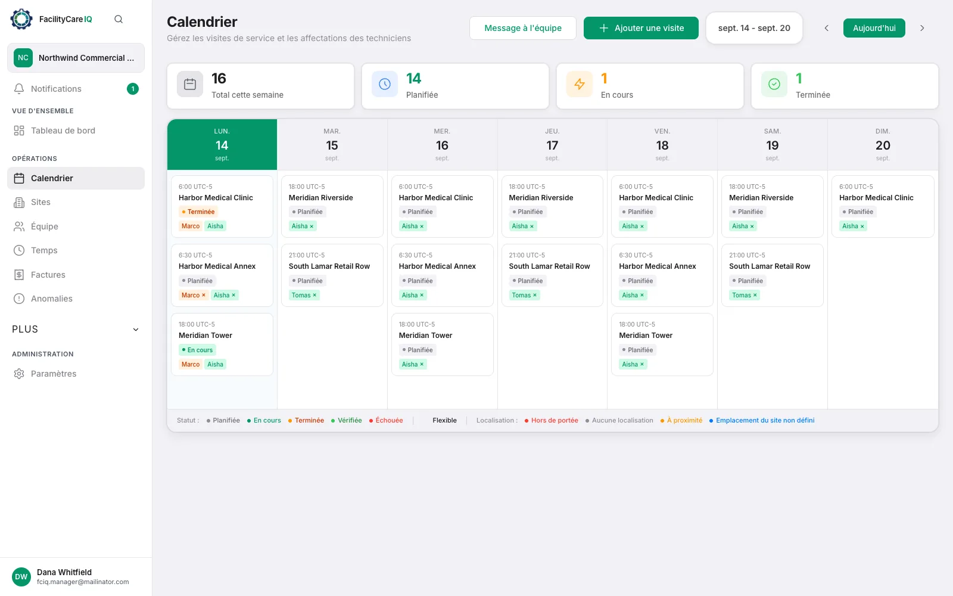Click the Calendrier calendar icon in sidebar
The image size is (953, 596).
[19, 178]
